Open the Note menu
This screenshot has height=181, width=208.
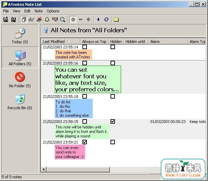coord(39,11)
